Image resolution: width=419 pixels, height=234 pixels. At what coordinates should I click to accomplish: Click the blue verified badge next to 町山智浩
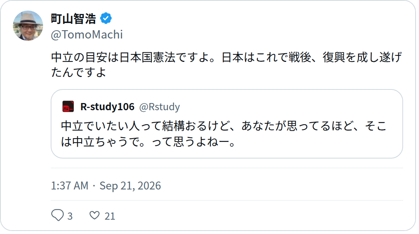(x=106, y=18)
